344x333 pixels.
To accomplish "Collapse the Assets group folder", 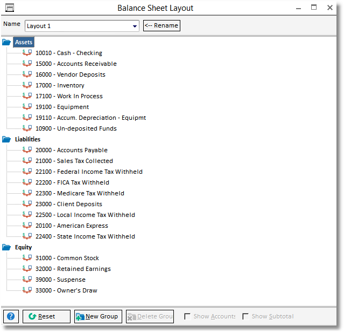I will pyautogui.click(x=6, y=42).
